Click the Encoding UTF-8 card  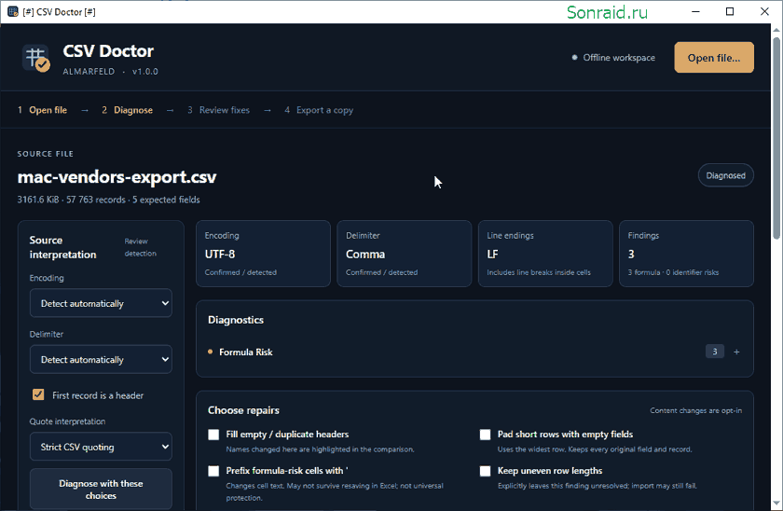coord(263,254)
